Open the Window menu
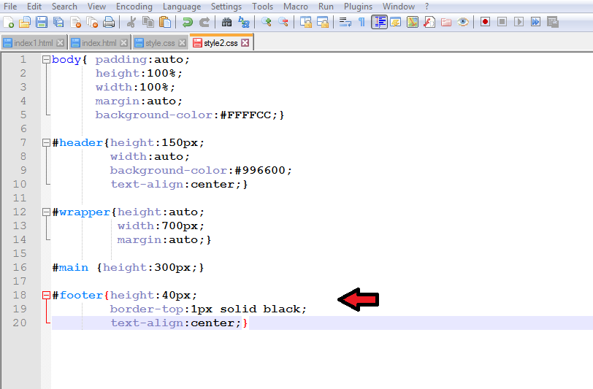593x389 pixels. coord(399,7)
